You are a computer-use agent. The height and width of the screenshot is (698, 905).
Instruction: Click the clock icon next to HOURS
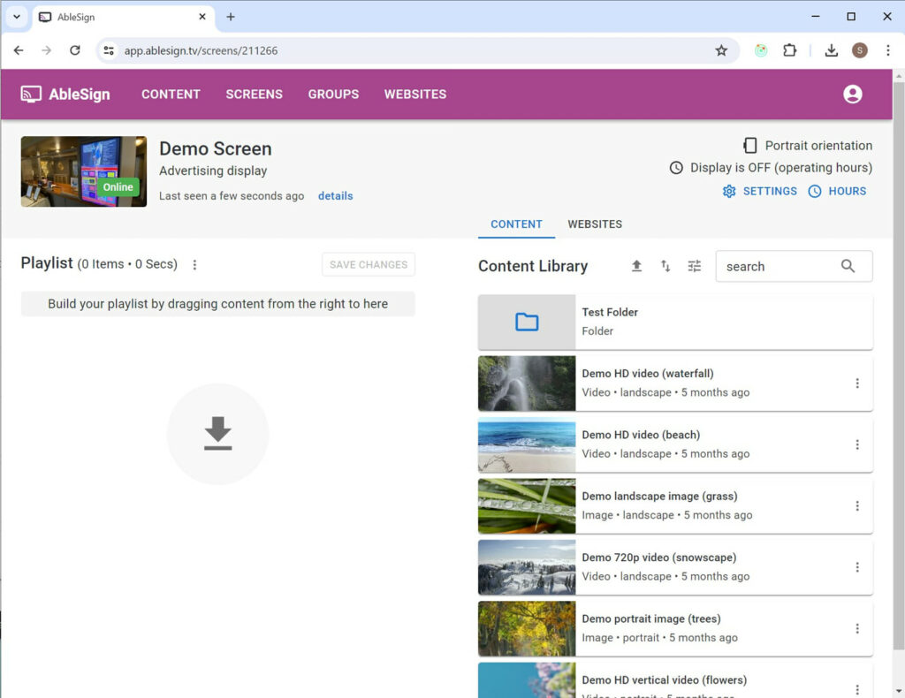tap(815, 191)
